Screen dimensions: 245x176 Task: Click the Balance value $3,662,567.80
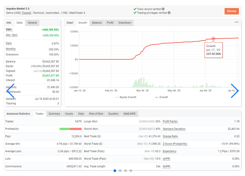coord(51,61)
